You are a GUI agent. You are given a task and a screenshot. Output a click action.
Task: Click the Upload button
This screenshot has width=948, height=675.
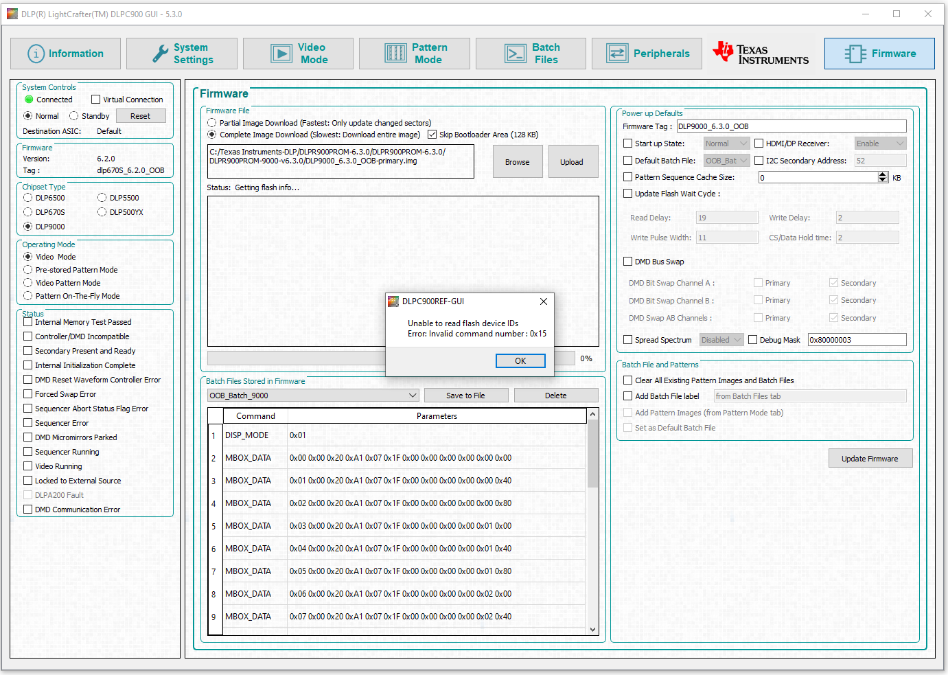(x=572, y=162)
